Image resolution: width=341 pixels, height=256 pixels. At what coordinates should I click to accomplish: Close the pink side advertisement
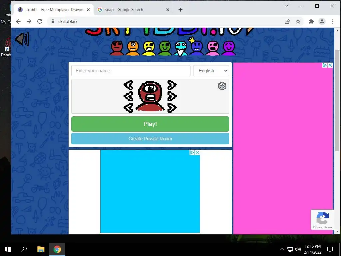pos(330,65)
